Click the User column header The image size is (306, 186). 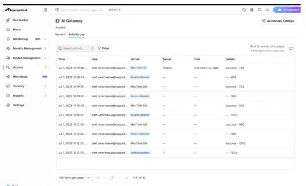(95, 59)
